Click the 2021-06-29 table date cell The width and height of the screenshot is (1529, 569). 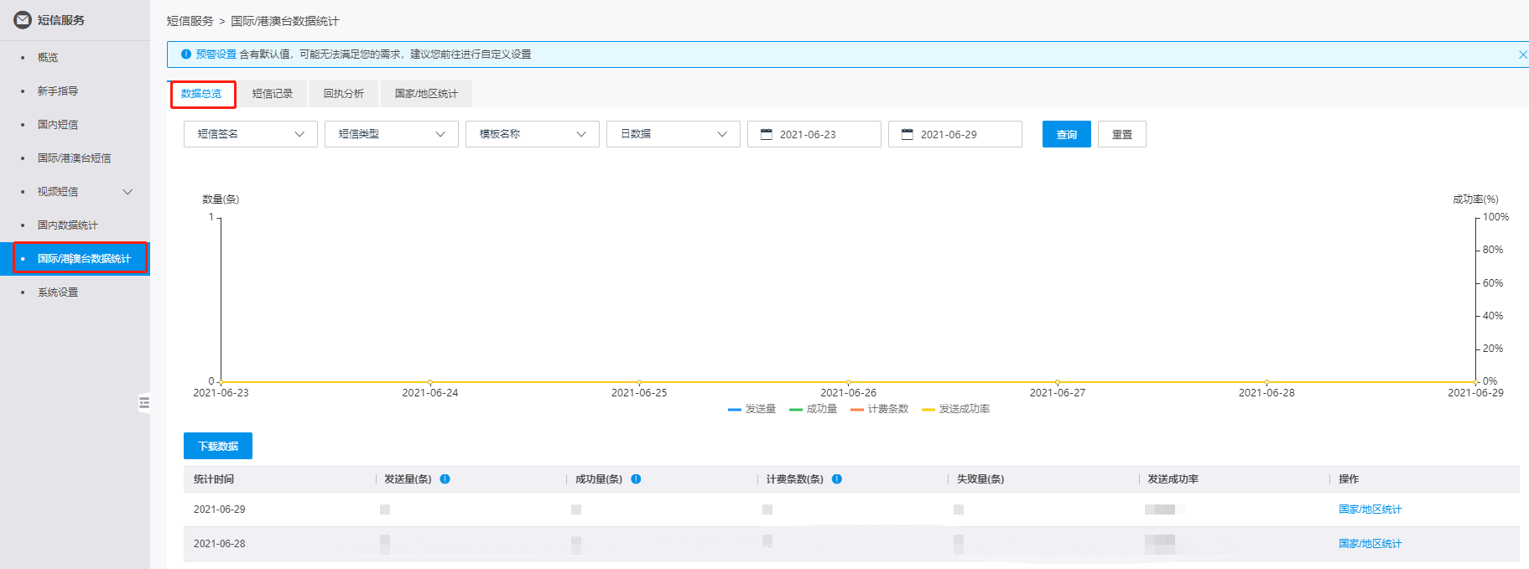(220, 510)
